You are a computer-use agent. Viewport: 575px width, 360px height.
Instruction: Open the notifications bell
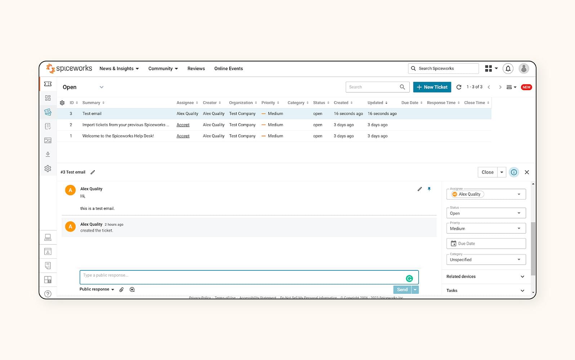tap(508, 68)
